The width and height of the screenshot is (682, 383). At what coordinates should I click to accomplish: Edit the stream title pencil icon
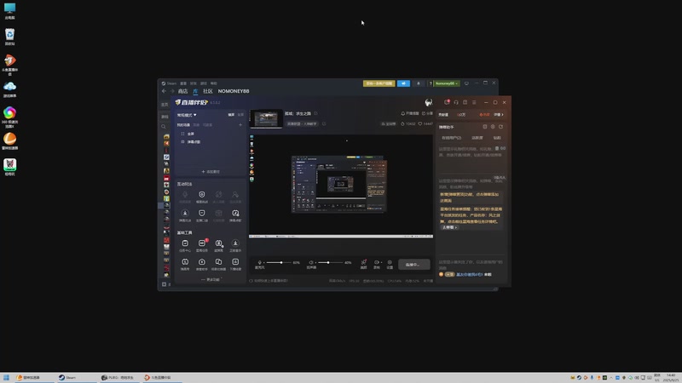(315, 113)
